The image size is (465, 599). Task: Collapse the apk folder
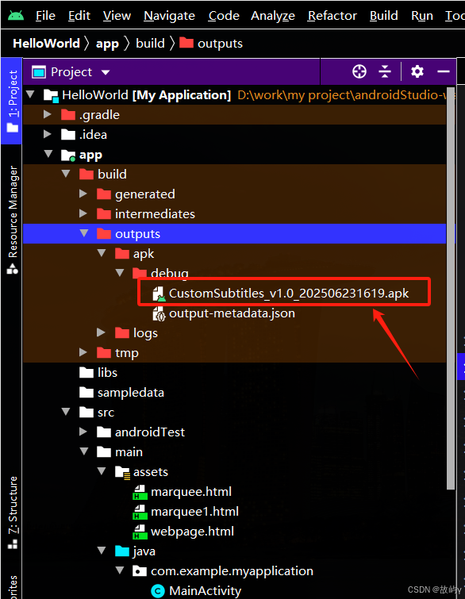pyautogui.click(x=102, y=253)
